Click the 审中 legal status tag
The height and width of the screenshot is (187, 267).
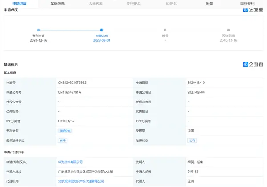coord(62,140)
